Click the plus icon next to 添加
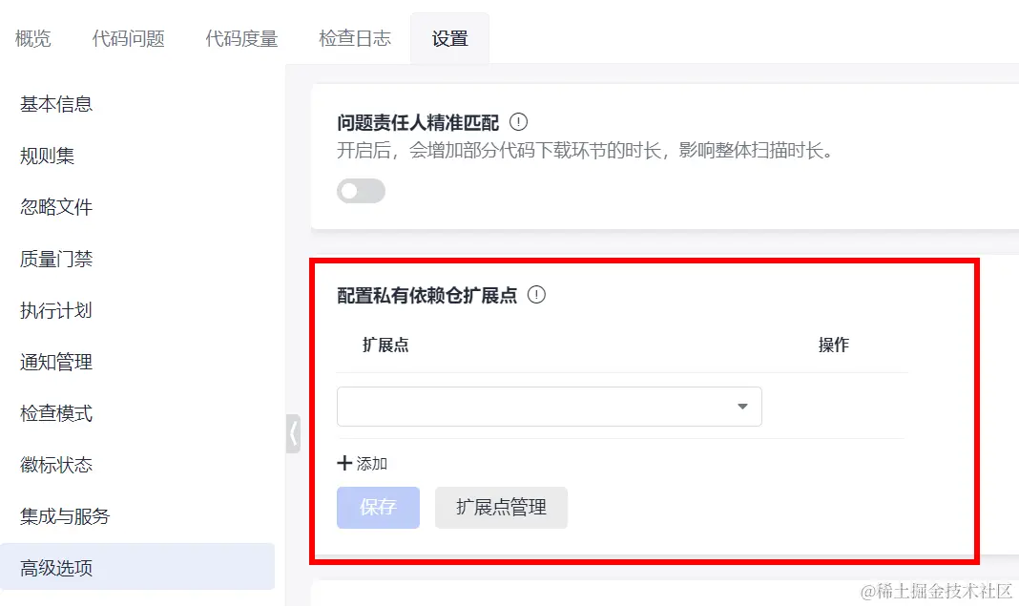Image resolution: width=1019 pixels, height=607 pixels. pos(344,464)
